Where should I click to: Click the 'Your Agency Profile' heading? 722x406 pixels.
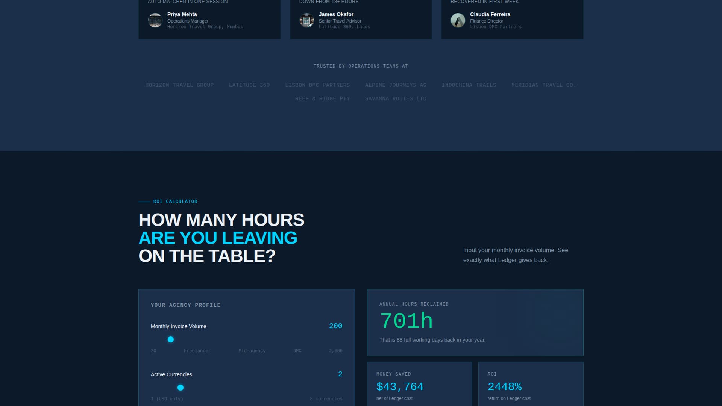186,305
